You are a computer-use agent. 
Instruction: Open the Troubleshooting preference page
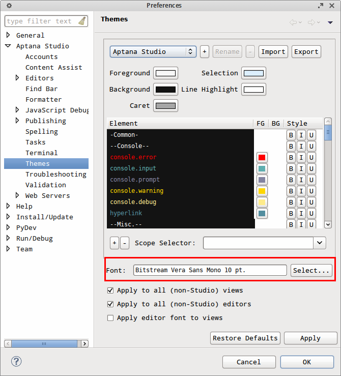coord(56,175)
